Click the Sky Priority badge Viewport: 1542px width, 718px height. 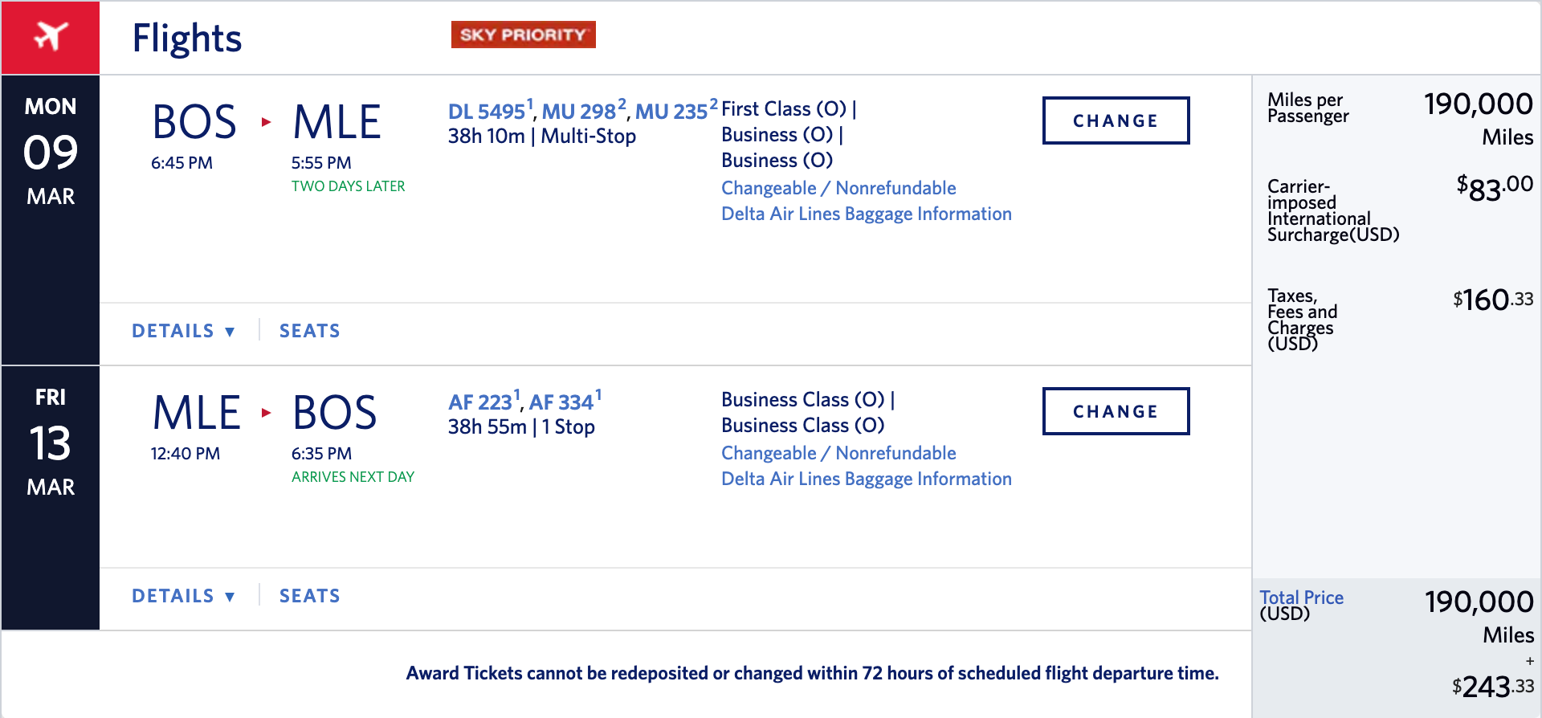click(523, 35)
